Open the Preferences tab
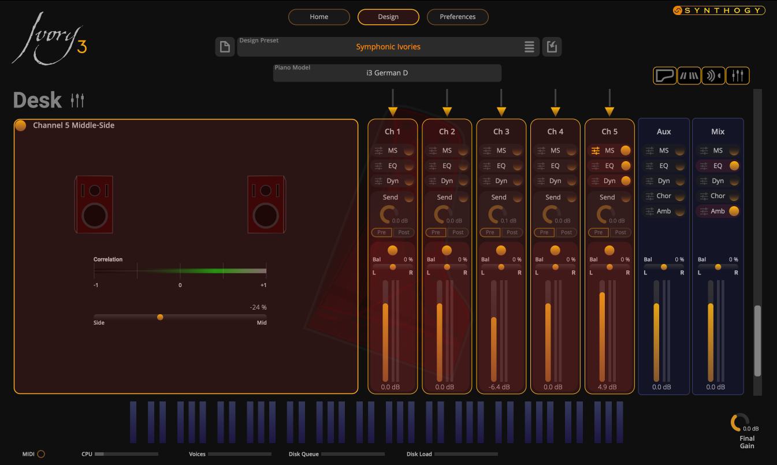Viewport: 777px width, 465px height. 458,17
